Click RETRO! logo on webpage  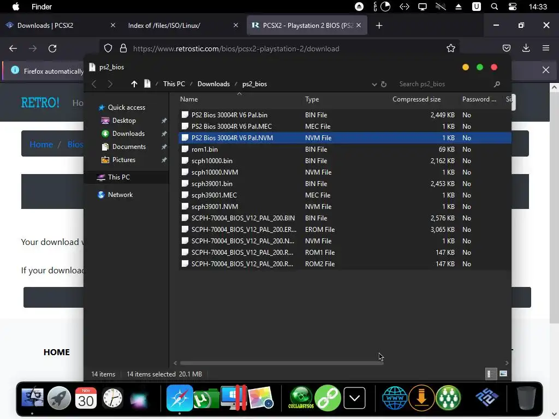tap(40, 103)
